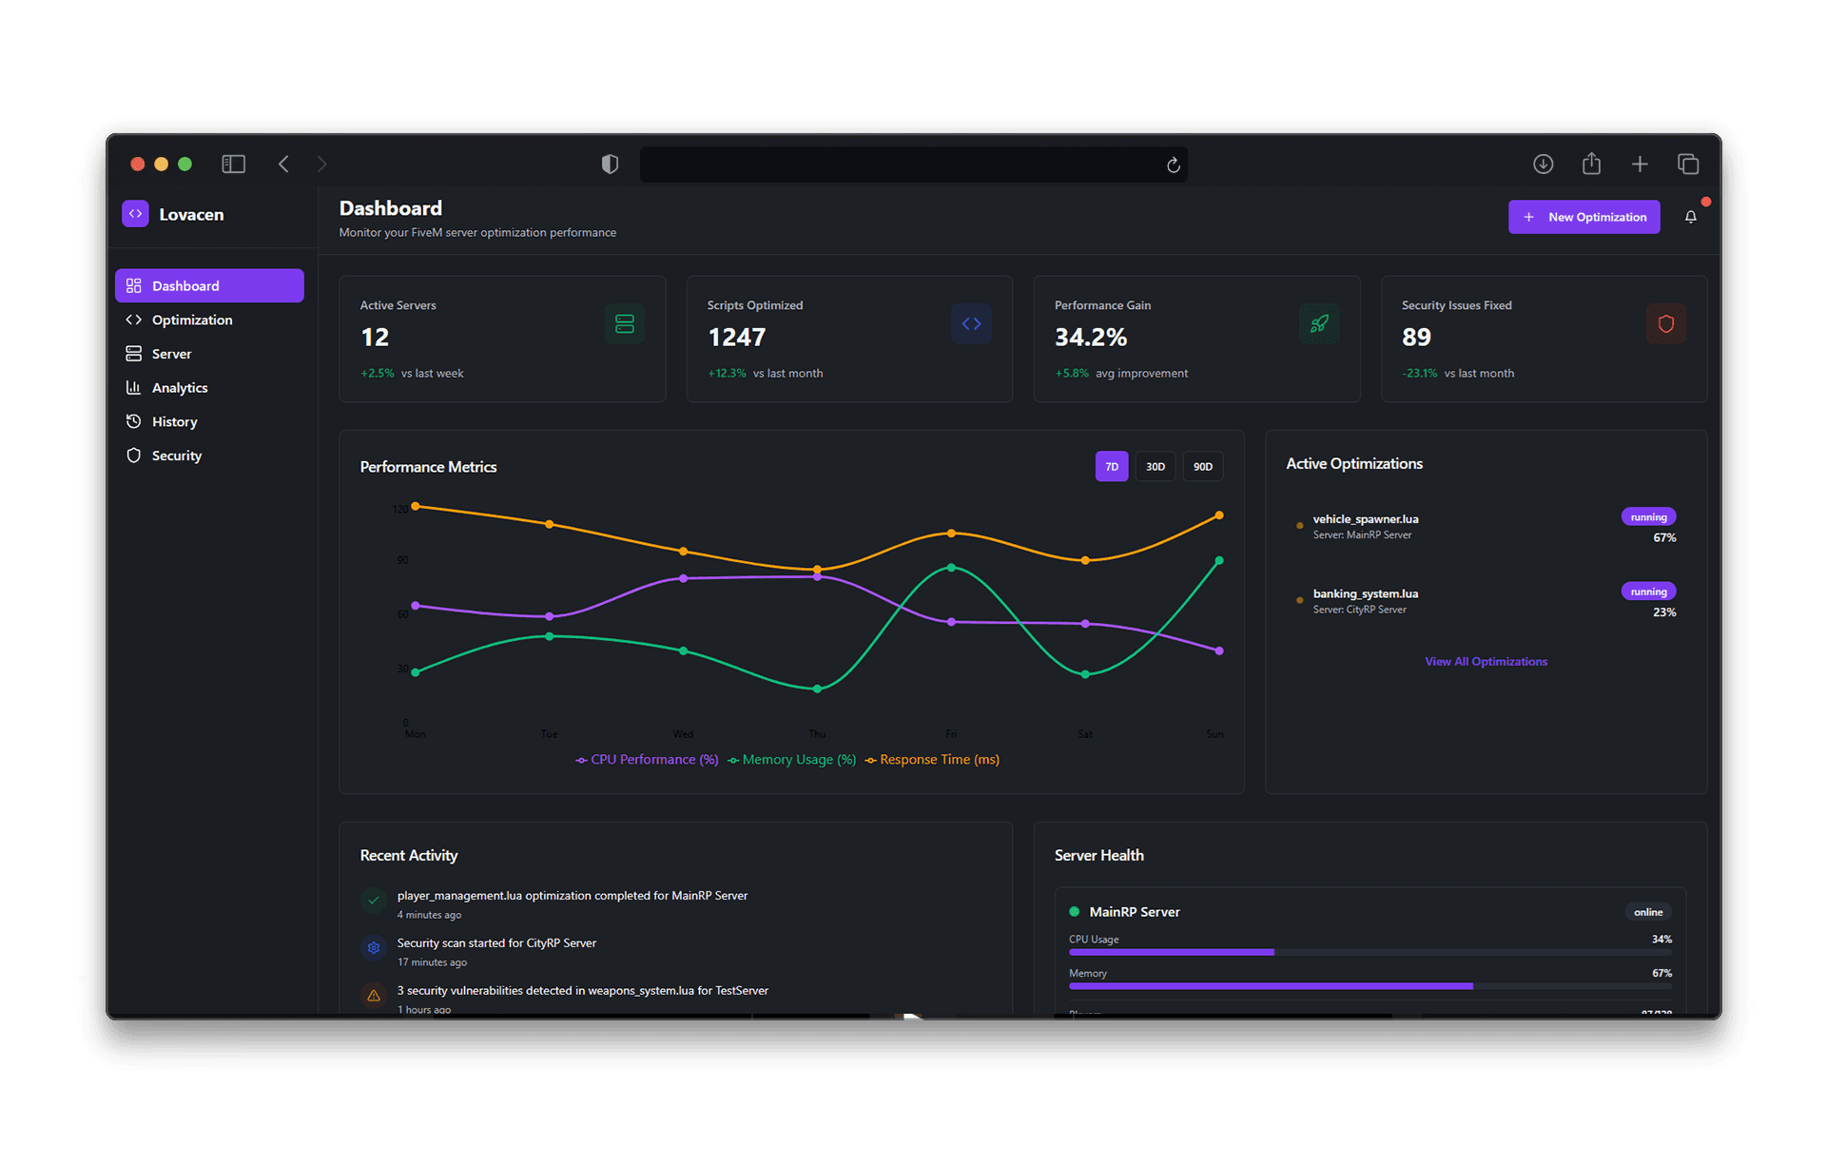This screenshot has height=1164, width=1826.
Task: Open a new browser tab with plus icon
Action: tap(1640, 165)
